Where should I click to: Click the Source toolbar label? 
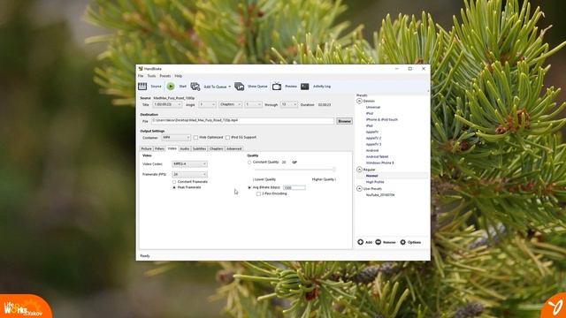click(156, 87)
